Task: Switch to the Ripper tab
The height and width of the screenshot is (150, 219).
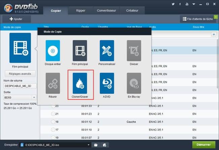Action: tap(81, 11)
